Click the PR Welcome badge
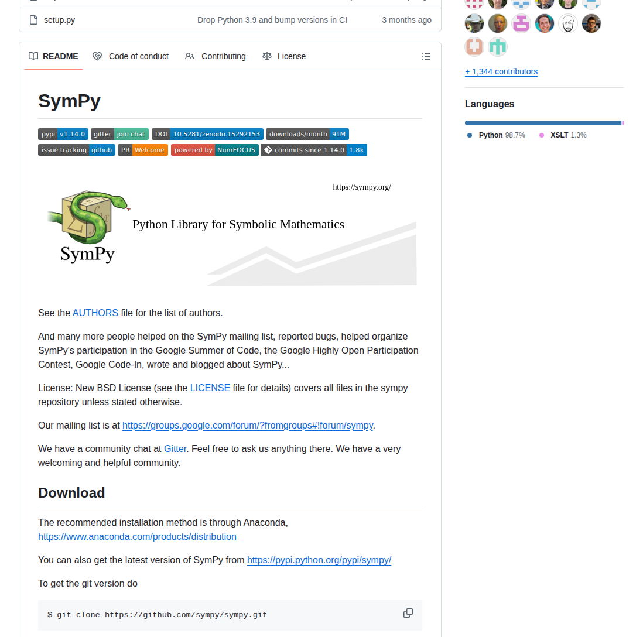 (142, 149)
